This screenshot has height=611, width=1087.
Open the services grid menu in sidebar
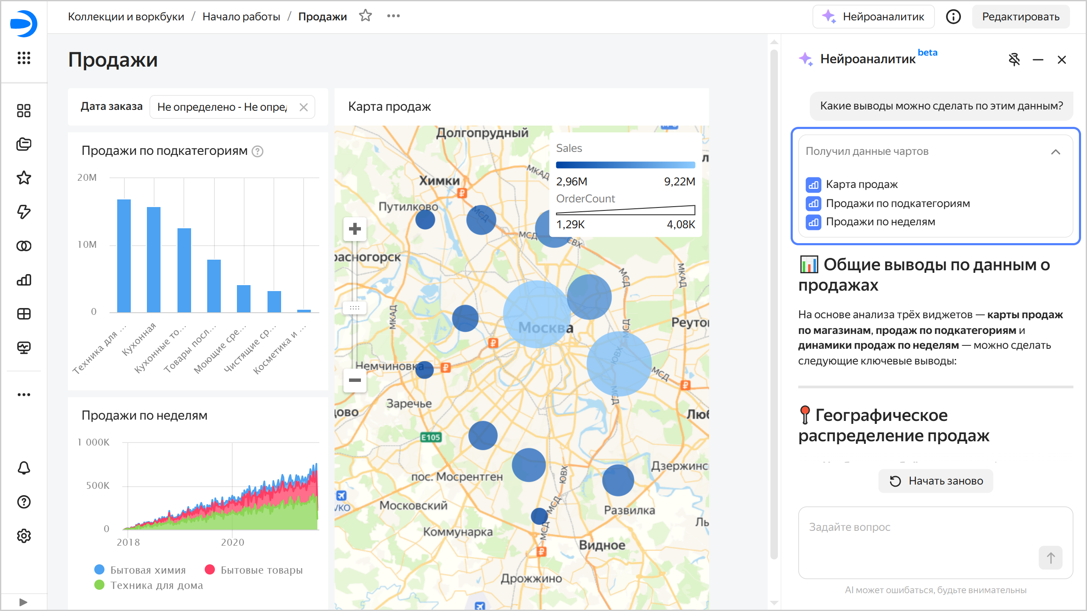(24, 58)
